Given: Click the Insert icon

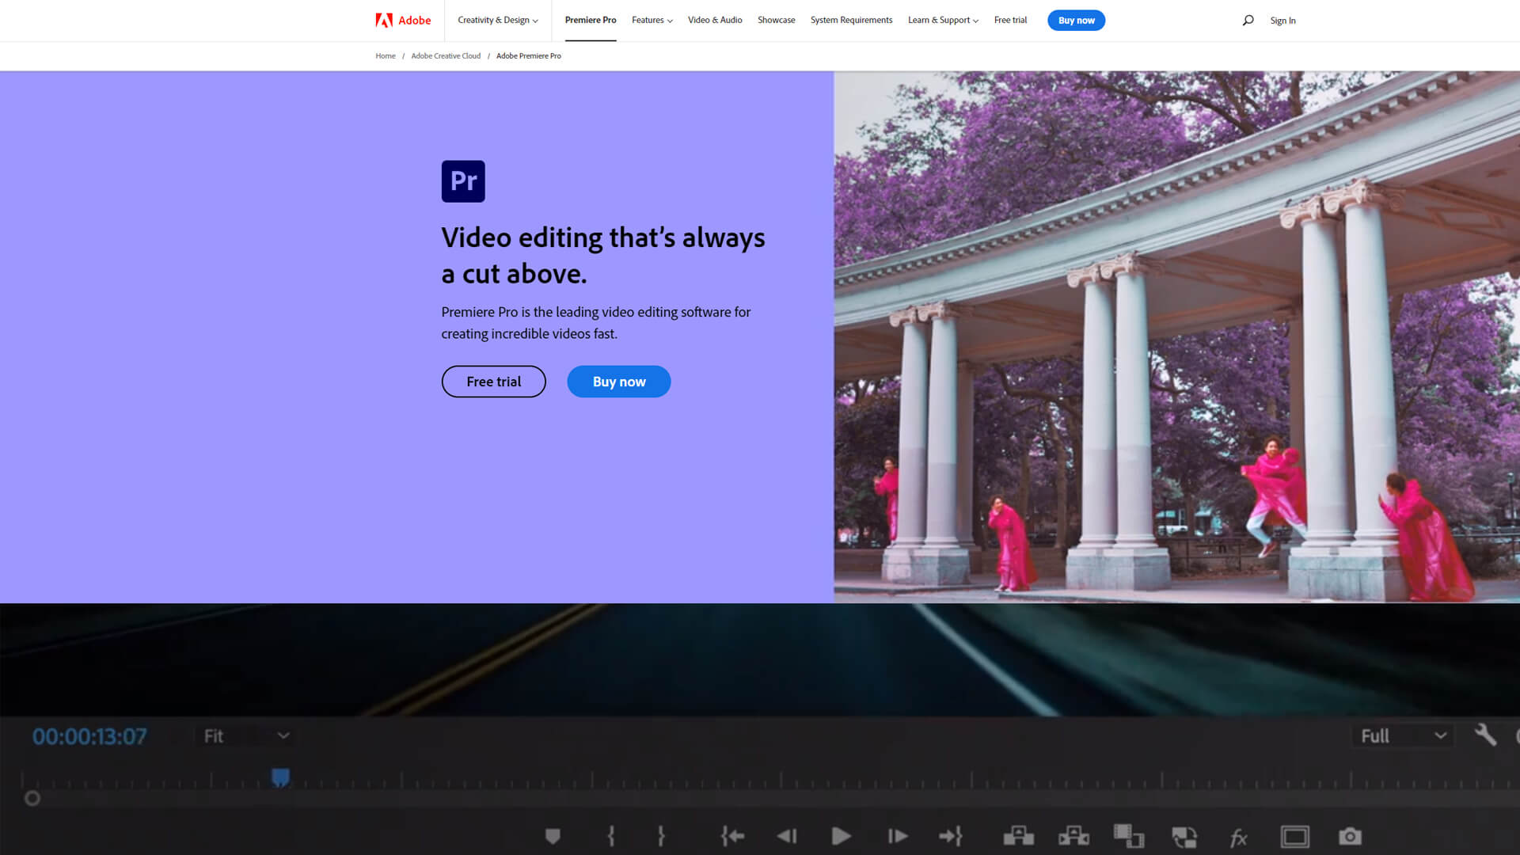Looking at the screenshot, I should (x=1129, y=836).
